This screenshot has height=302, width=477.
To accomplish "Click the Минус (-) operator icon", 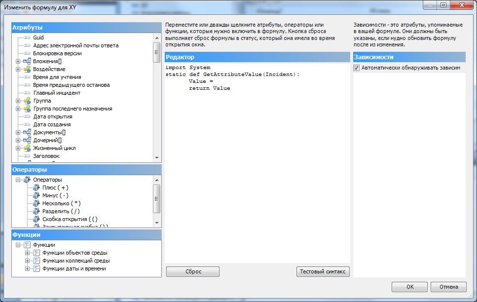I will pos(36,195).
